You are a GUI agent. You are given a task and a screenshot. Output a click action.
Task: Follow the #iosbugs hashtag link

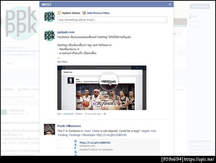pyautogui.click(x=75, y=135)
